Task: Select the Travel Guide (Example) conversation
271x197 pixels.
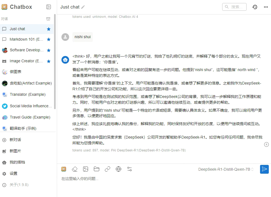Action: point(30,117)
